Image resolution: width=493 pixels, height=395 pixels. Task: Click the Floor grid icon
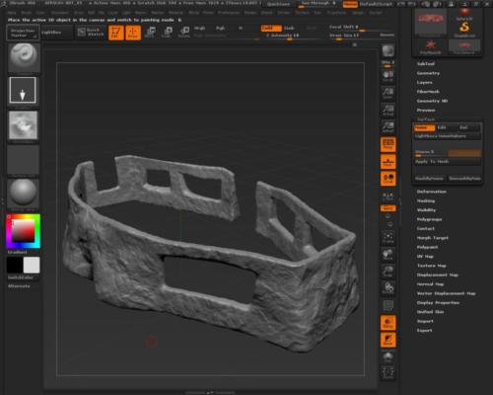pyautogui.click(x=388, y=162)
